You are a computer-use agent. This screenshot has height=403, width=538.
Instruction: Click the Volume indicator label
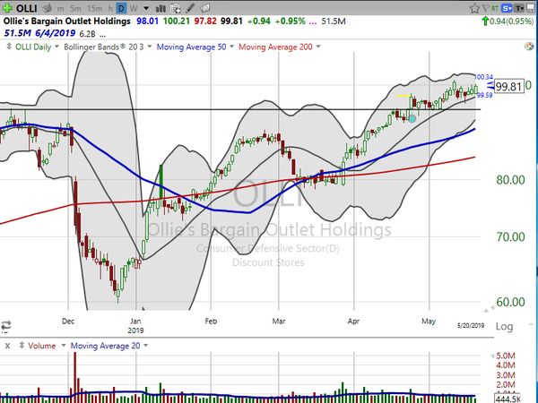[x=42, y=346]
